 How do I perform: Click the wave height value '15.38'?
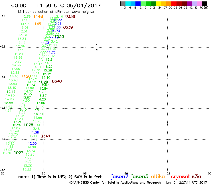[x=48, y=70]
